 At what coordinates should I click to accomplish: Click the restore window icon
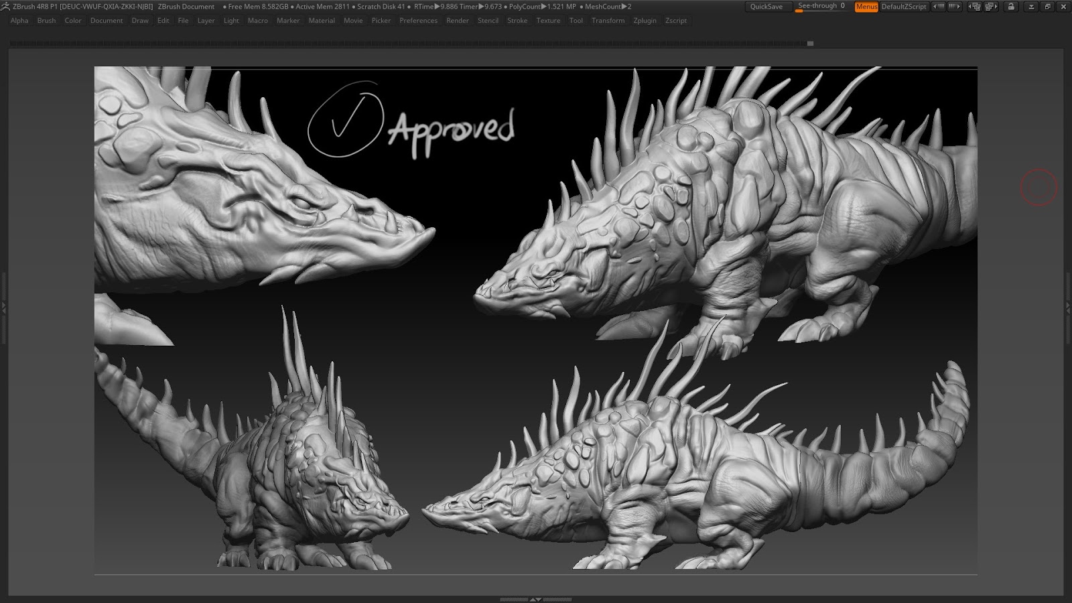tap(1047, 6)
